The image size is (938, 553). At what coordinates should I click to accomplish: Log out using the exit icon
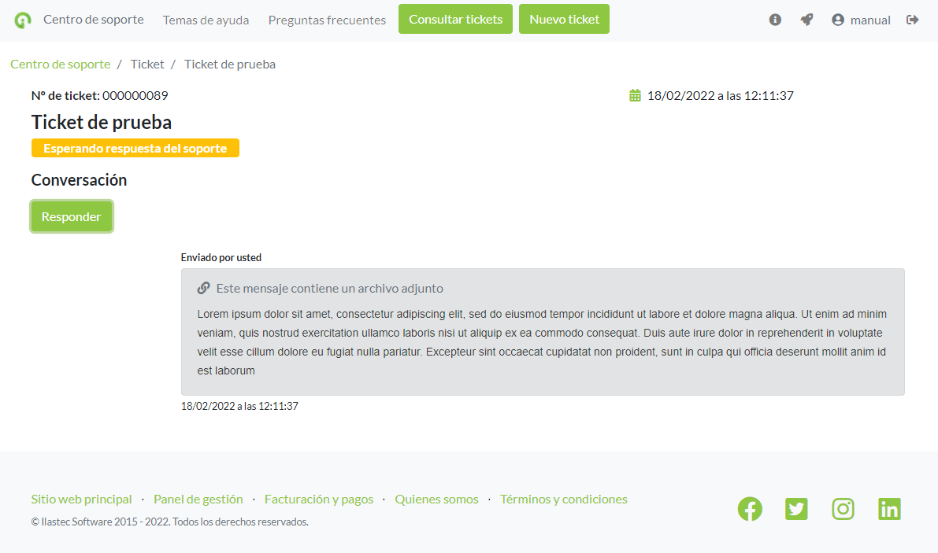tap(913, 20)
